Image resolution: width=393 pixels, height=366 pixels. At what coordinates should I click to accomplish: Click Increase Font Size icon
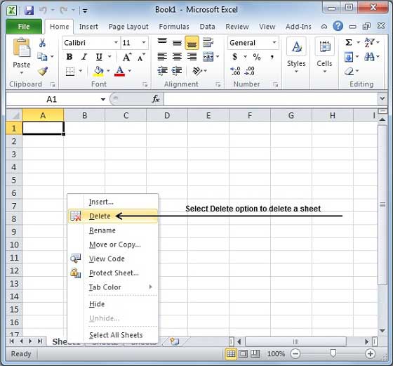tap(127, 57)
